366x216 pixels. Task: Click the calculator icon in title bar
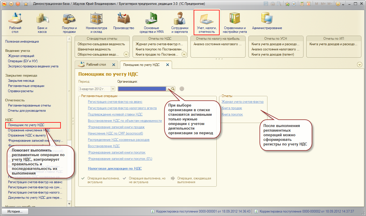pos(302,4)
